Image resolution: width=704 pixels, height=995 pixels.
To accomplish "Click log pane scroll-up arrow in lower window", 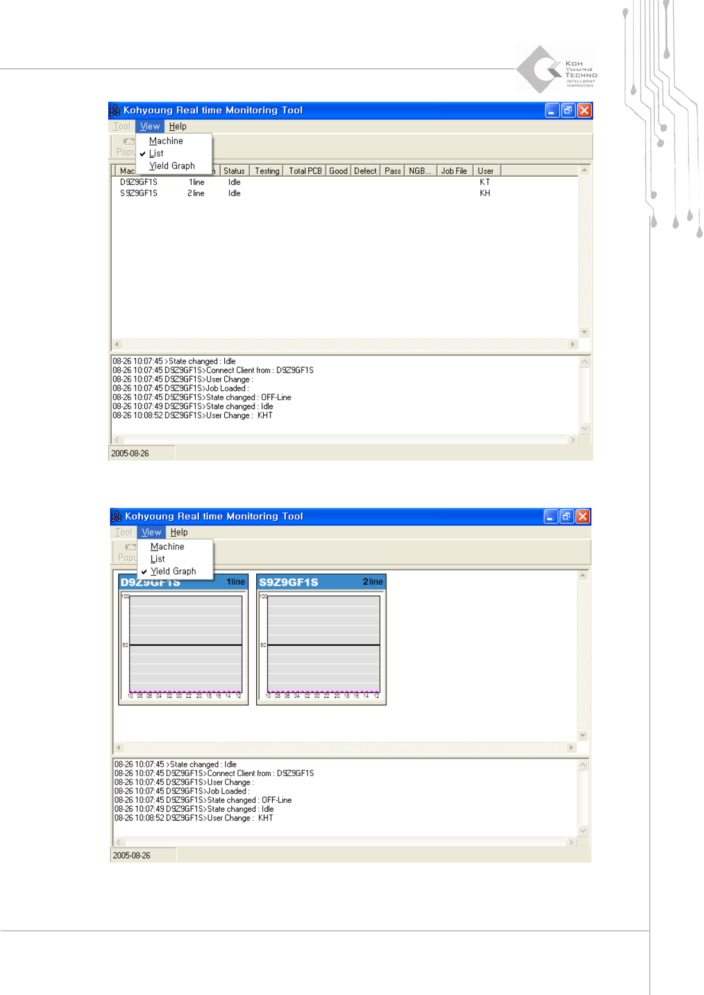I will tap(583, 765).
